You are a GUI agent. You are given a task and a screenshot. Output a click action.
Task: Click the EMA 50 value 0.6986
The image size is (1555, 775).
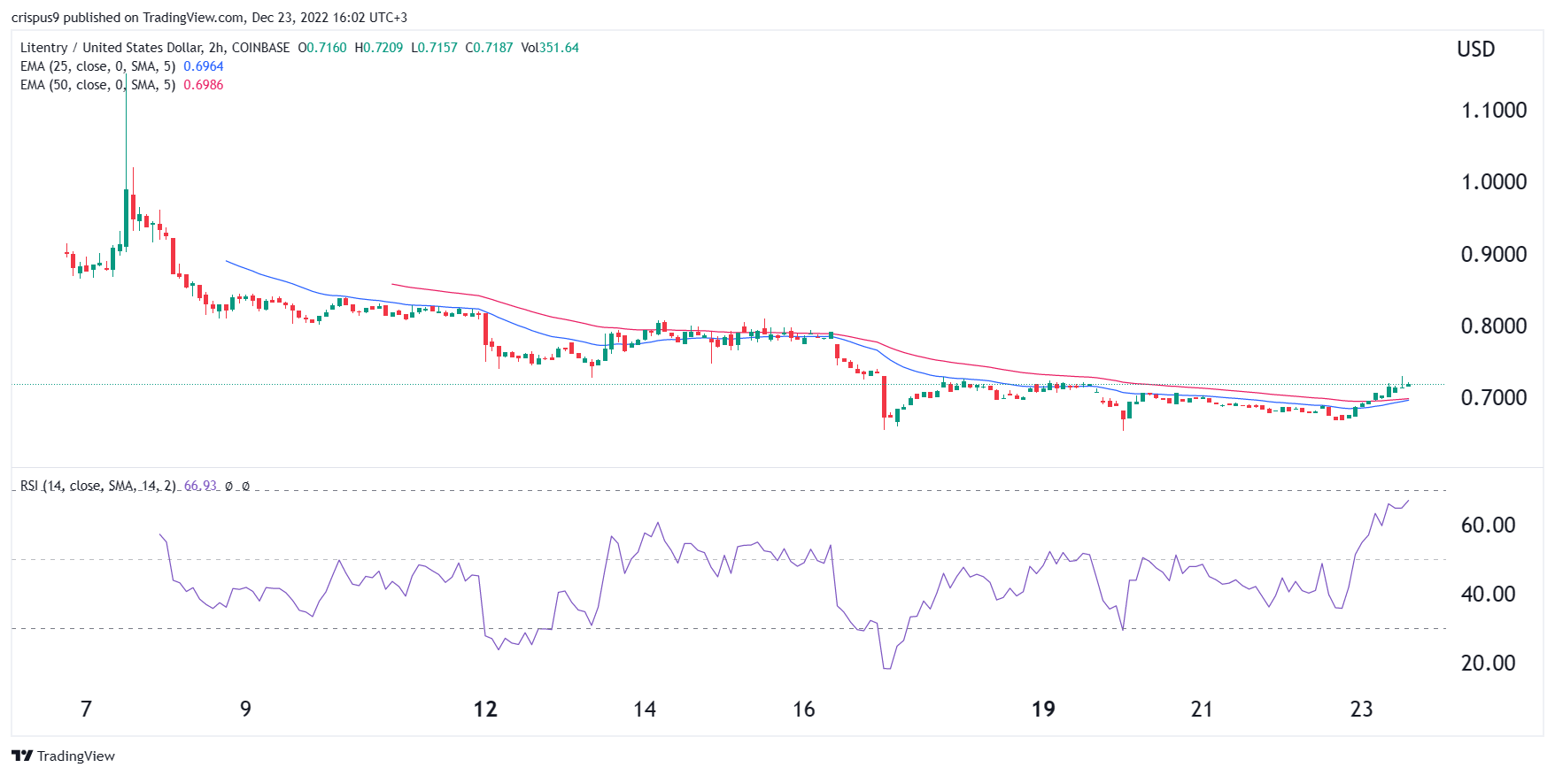(204, 85)
